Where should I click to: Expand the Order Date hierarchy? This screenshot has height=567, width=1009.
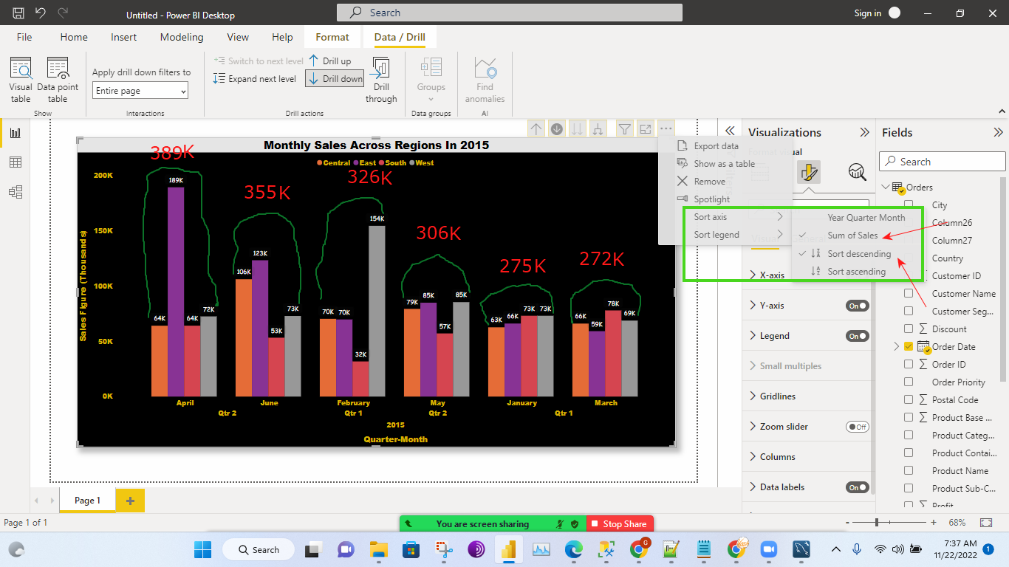coord(897,347)
